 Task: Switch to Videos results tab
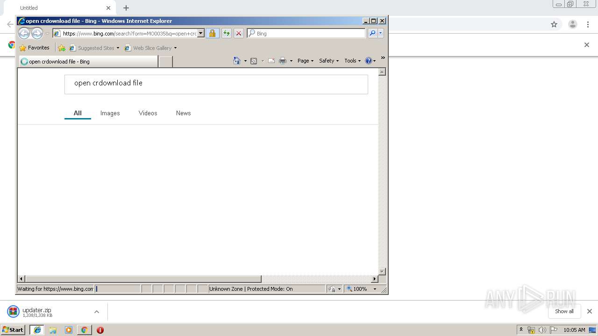point(148,113)
